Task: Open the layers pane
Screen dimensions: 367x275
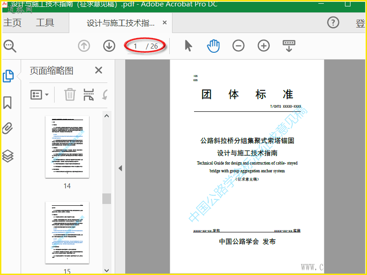Action: click(x=8, y=156)
